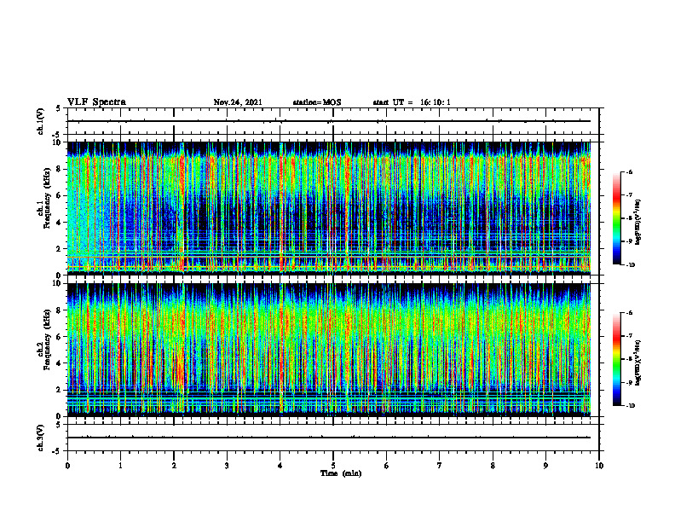
Task: Click the ch.1 colorbar 'log(PSD)' label
Action: coord(638,223)
